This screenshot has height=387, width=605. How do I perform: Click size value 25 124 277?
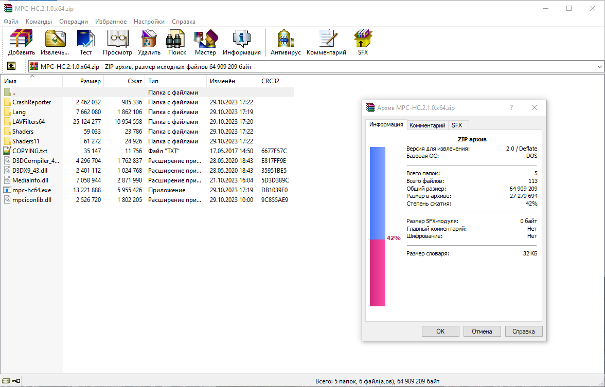click(x=87, y=121)
